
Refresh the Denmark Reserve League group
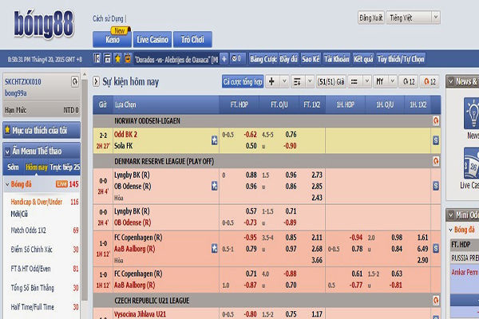436,161
